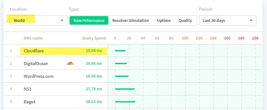Switch to the Resolver Simulation tab
The height and width of the screenshot is (110, 267).
[x=131, y=20]
